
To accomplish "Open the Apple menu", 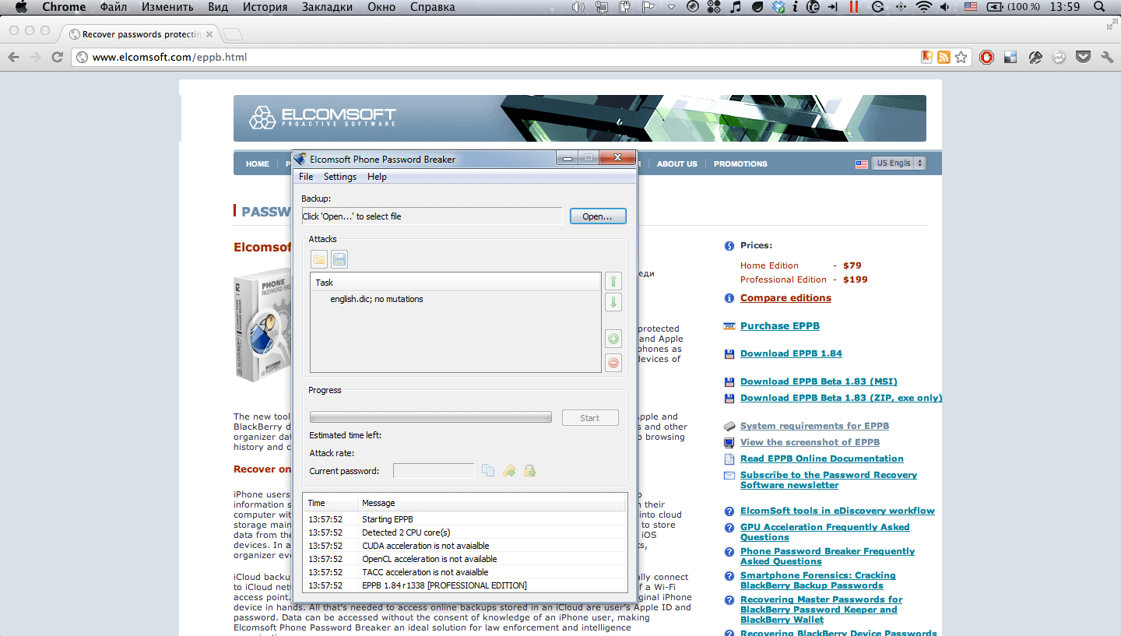I will 21,7.
